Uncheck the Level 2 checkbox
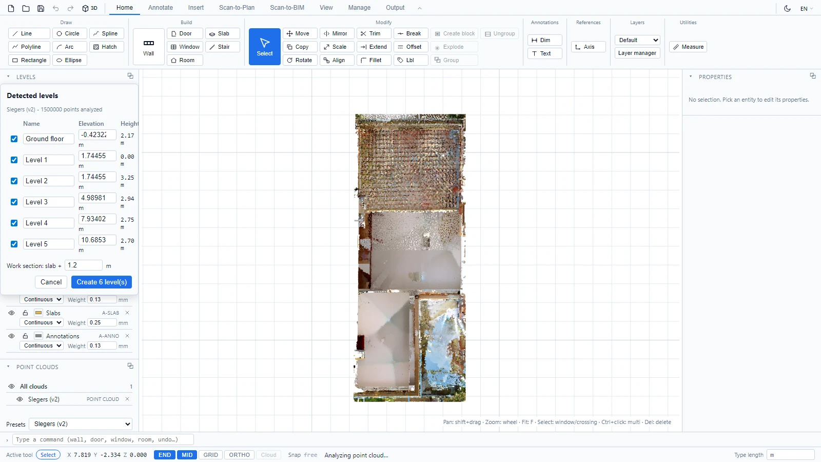821x462 pixels. 14,181
